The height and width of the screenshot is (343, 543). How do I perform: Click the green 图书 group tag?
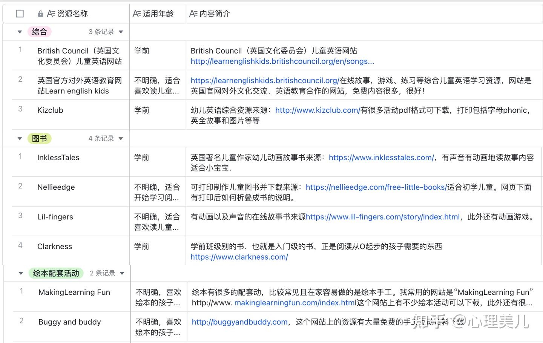pyautogui.click(x=39, y=139)
